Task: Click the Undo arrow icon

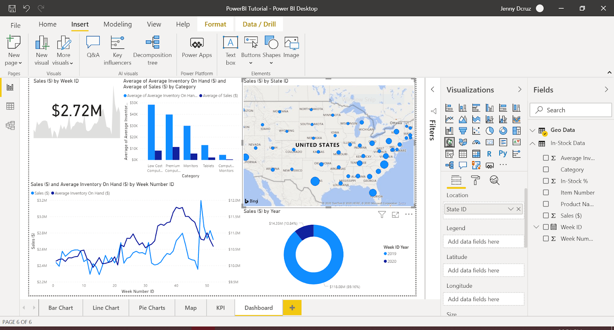Action: [26, 8]
